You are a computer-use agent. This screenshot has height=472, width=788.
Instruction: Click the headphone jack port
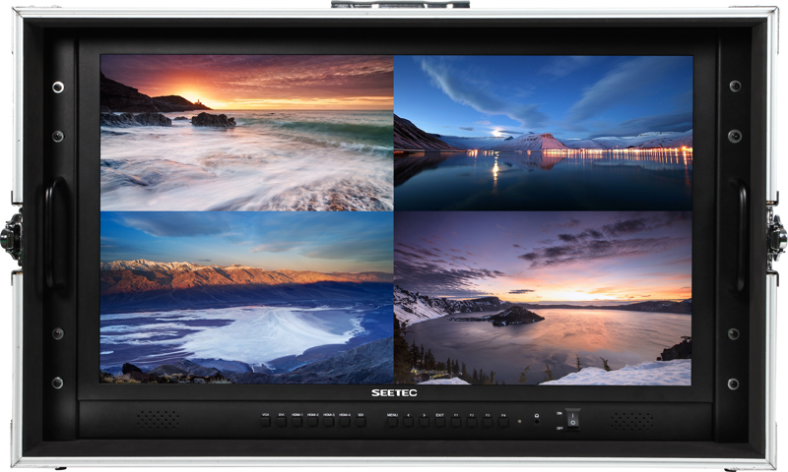(536, 421)
